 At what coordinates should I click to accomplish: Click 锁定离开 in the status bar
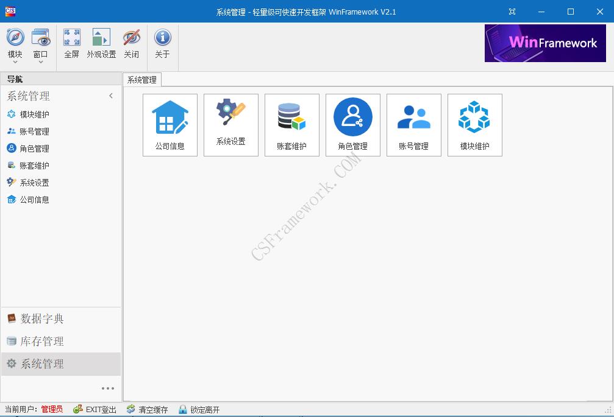(x=201, y=409)
